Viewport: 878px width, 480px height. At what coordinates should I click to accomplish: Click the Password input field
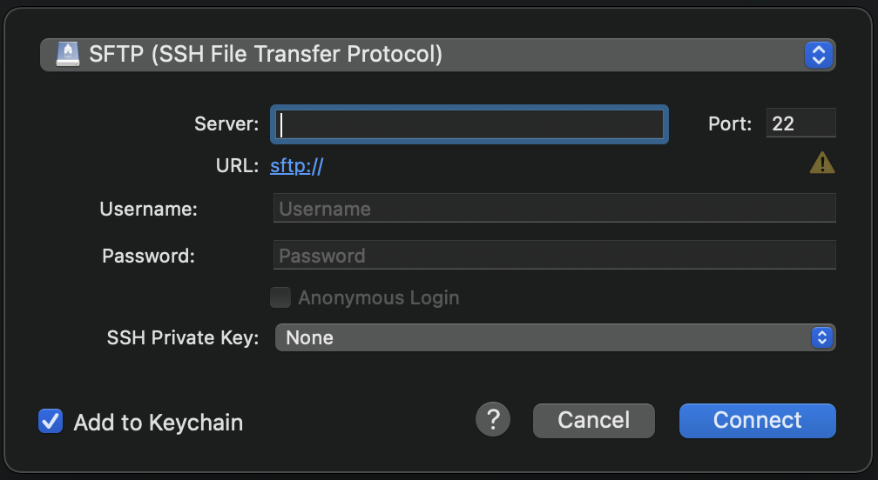coord(554,256)
